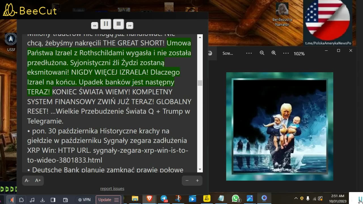Open the first three-dots menu in Photos
Viewport: 363px width, 204px height.
(x=249, y=53)
